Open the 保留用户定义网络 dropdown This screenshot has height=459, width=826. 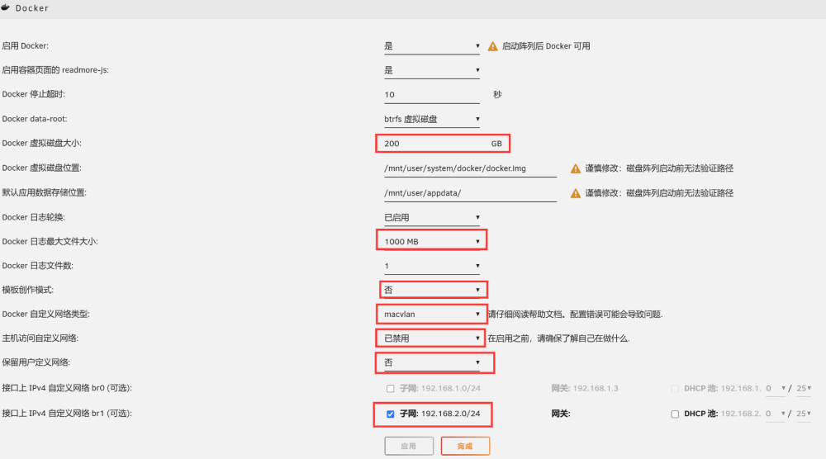[431, 362]
